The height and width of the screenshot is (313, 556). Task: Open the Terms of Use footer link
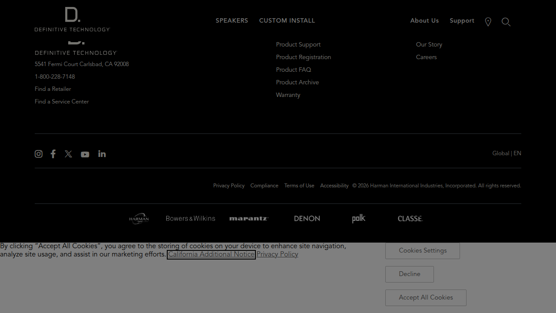(299, 186)
